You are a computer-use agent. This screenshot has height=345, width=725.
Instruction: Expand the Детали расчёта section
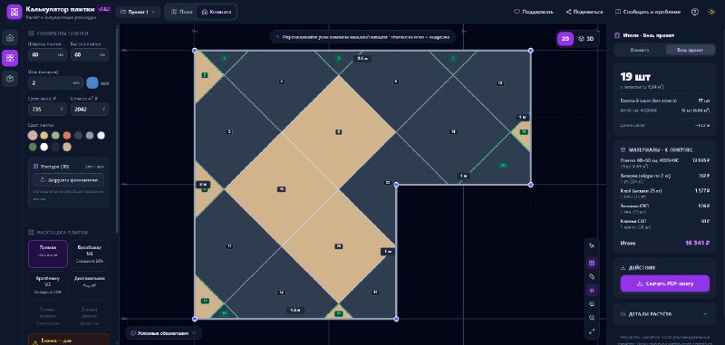[665, 314]
